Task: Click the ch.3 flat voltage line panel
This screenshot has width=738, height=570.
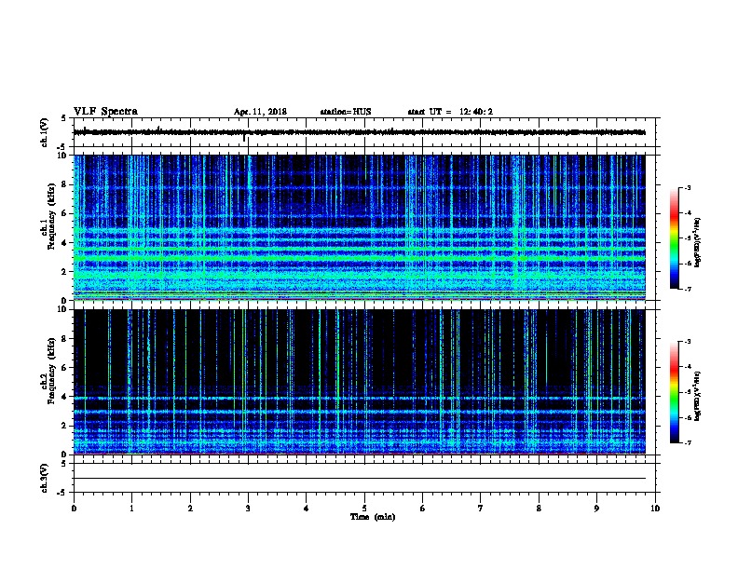Action: click(364, 478)
